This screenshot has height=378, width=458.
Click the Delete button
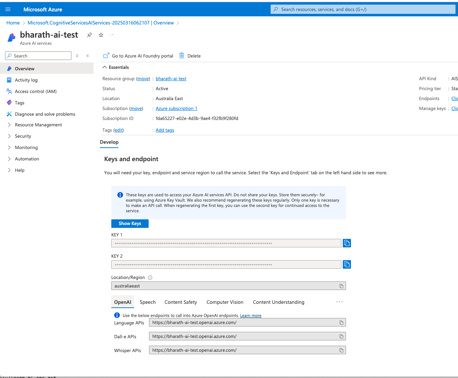coord(190,56)
